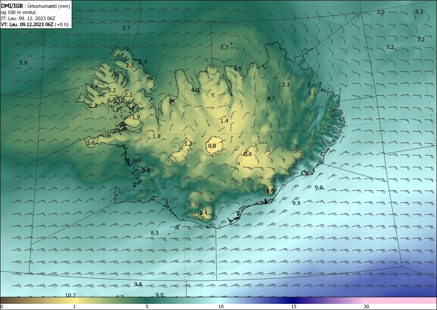Click the 'DMI/IGB : Úrkomumætti (mm)' title line

click(x=35, y=6)
